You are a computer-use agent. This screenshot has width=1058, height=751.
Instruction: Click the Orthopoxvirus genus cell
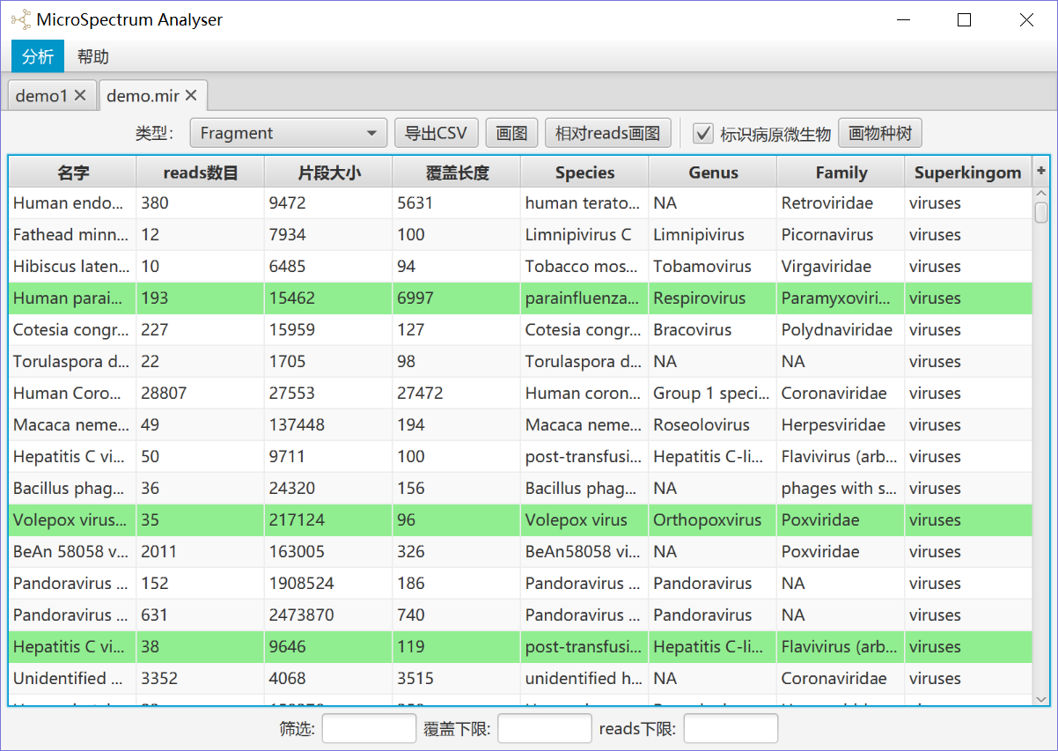(x=713, y=520)
